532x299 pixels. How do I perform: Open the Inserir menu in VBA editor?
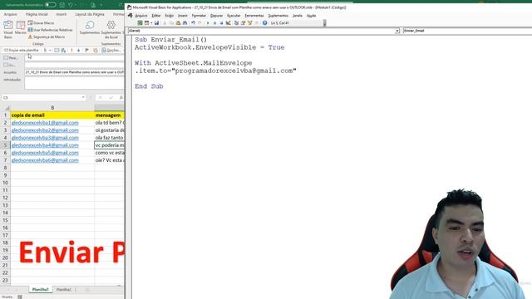(183, 16)
